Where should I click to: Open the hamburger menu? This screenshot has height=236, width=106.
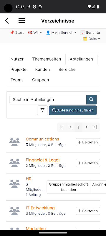(x=21, y=21)
